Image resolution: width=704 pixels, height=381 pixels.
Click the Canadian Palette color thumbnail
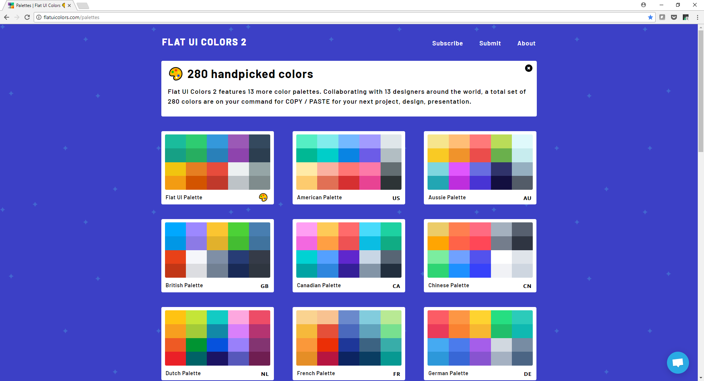coord(349,250)
